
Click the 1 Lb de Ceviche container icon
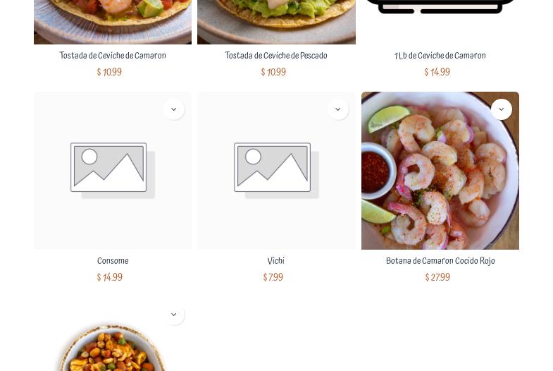(440, 7)
